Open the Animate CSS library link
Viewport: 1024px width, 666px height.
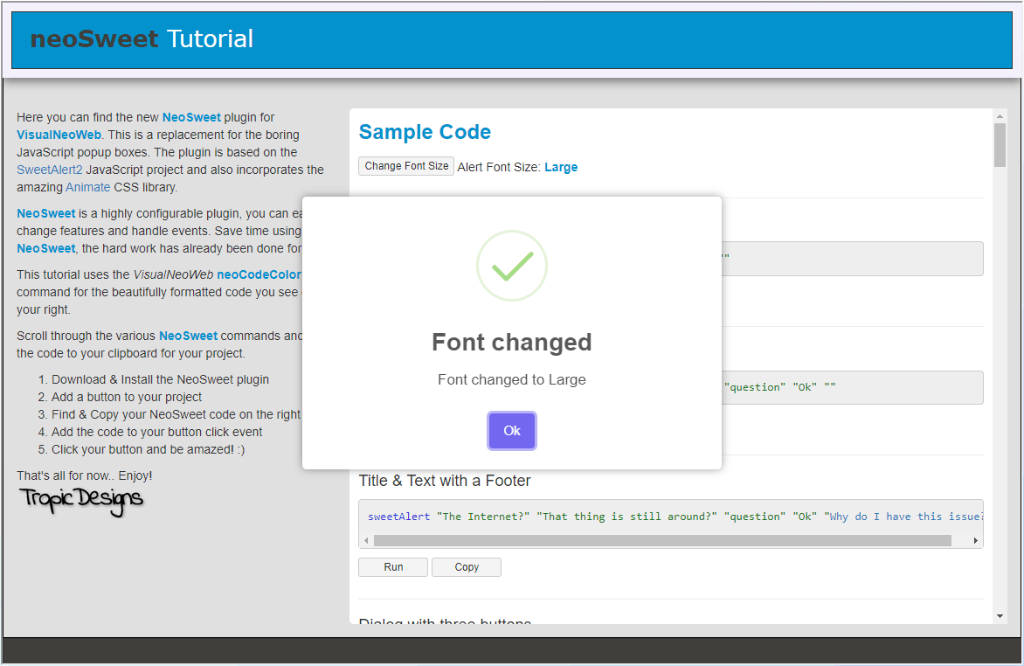click(87, 187)
